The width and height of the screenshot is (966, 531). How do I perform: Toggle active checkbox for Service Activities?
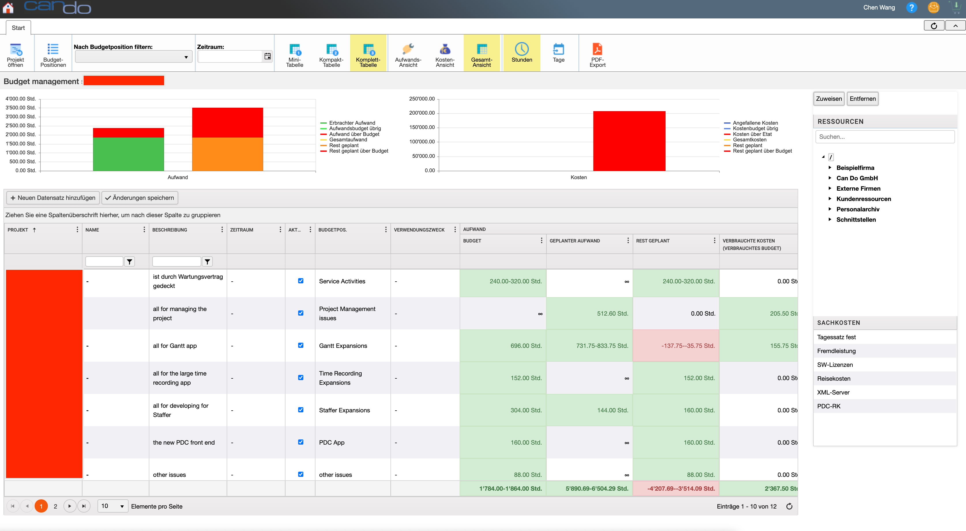[301, 281]
